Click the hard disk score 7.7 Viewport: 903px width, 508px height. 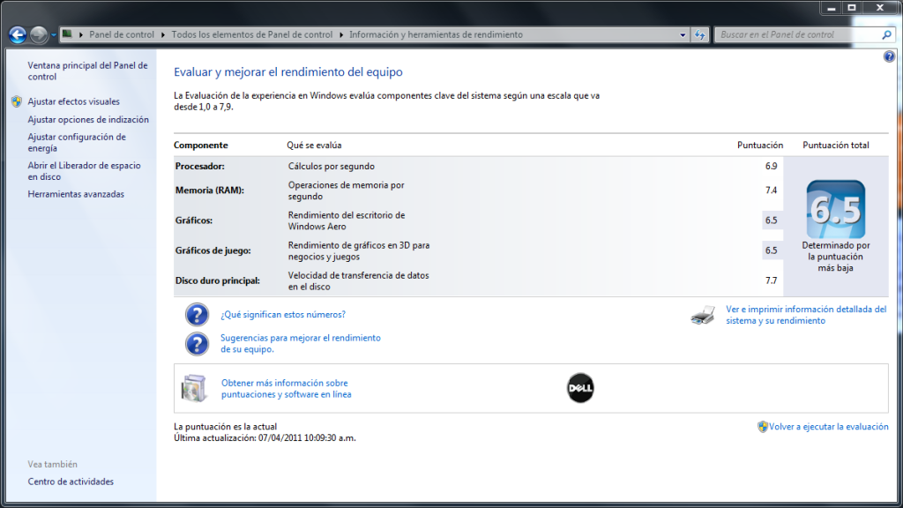(x=771, y=280)
